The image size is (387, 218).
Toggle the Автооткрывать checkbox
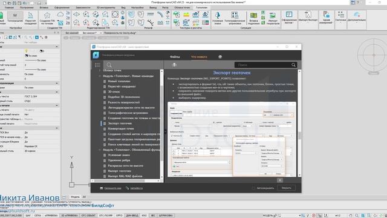click(253, 188)
